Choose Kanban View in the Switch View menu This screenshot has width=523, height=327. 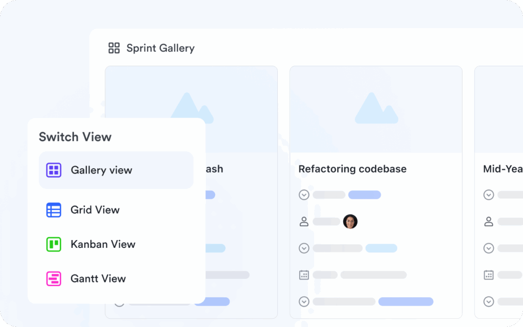click(x=103, y=244)
